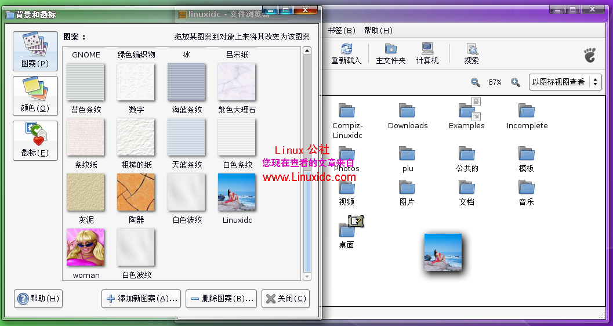Select the 文档 folder
Screen dimensions: 613x326
467,187
